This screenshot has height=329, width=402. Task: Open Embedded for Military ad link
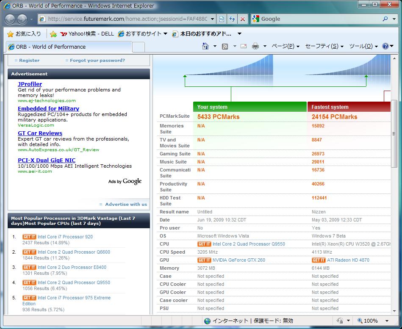[x=48, y=108]
